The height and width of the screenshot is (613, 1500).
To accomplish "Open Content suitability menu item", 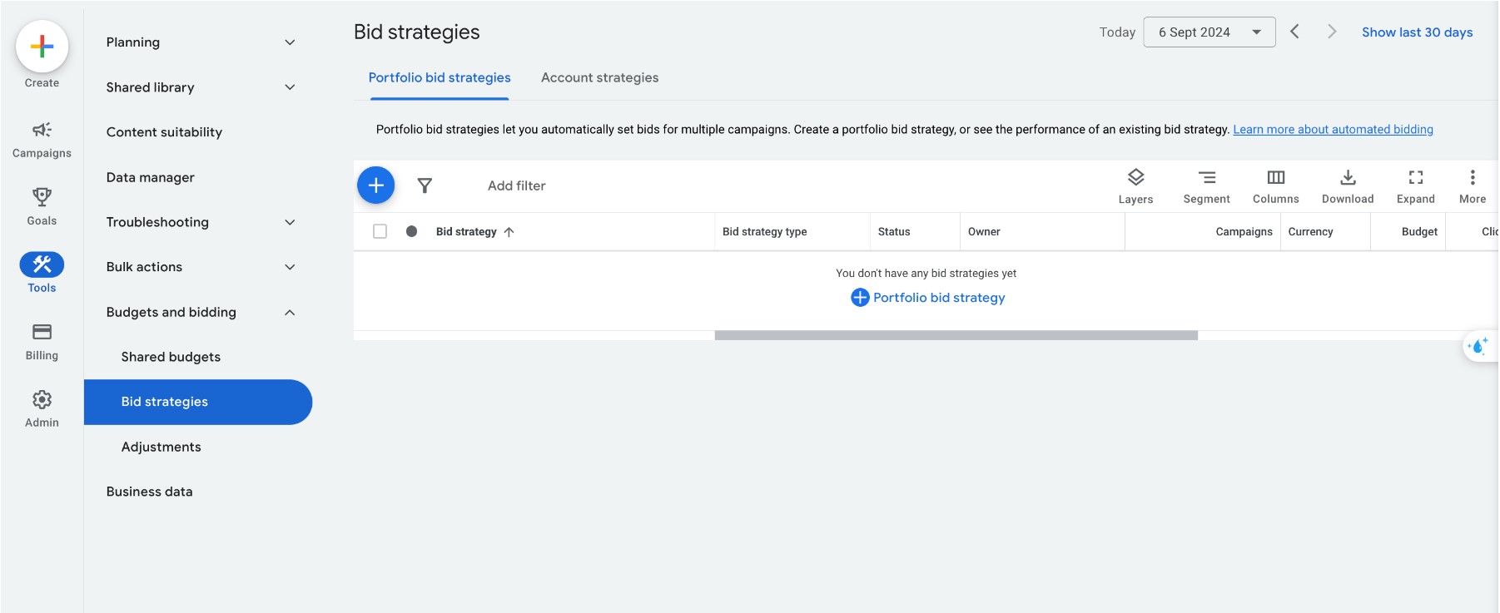I will [x=164, y=132].
